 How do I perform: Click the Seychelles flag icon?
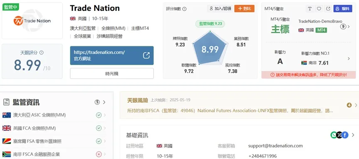coord(7,141)
